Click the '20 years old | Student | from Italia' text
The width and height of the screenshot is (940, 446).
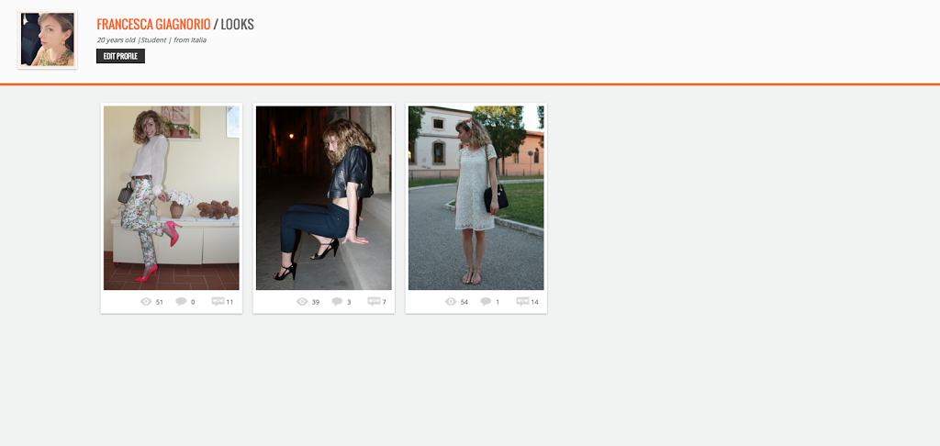point(151,40)
